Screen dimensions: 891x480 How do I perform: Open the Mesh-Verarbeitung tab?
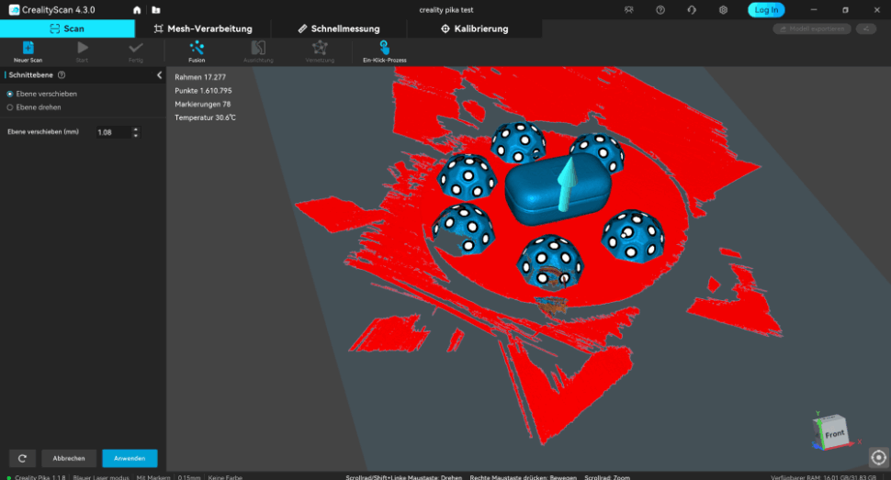point(203,28)
